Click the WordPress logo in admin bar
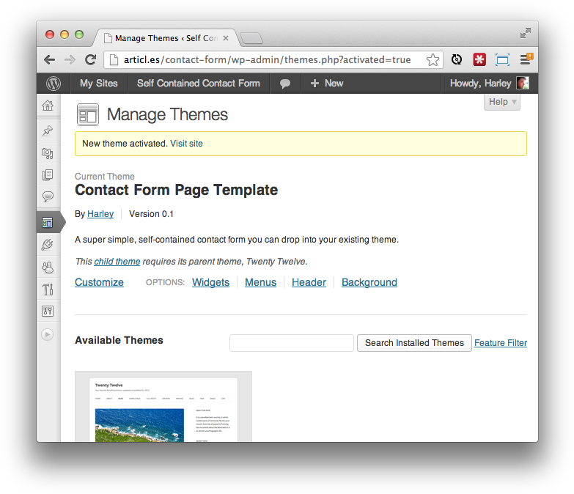574x494 pixels. 54,84
